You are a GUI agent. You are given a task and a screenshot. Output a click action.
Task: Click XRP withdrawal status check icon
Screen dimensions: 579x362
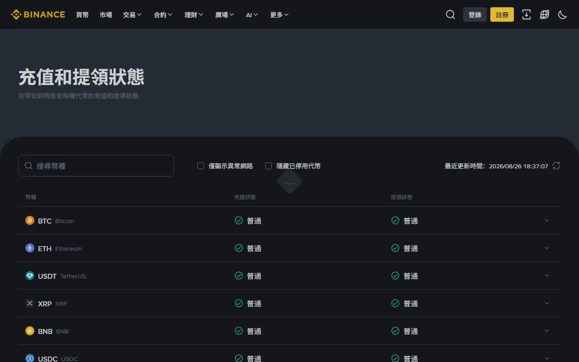tap(395, 303)
